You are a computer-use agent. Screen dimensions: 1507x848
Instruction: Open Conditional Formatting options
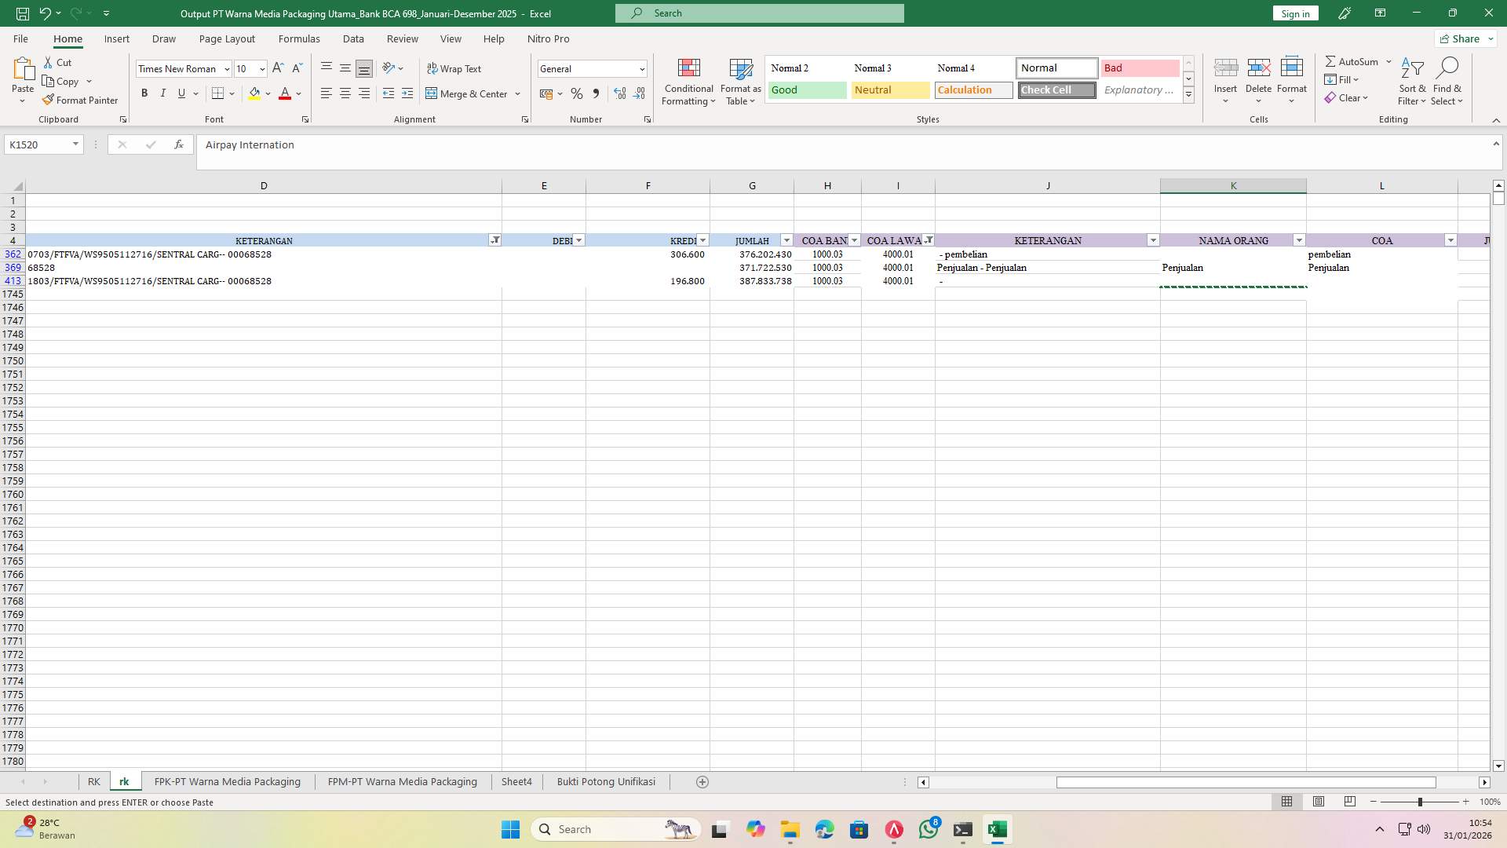coord(688,82)
